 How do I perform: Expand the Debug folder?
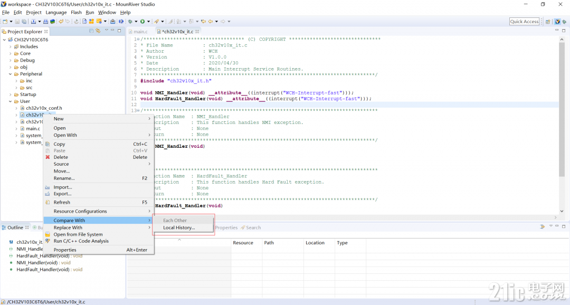10,60
